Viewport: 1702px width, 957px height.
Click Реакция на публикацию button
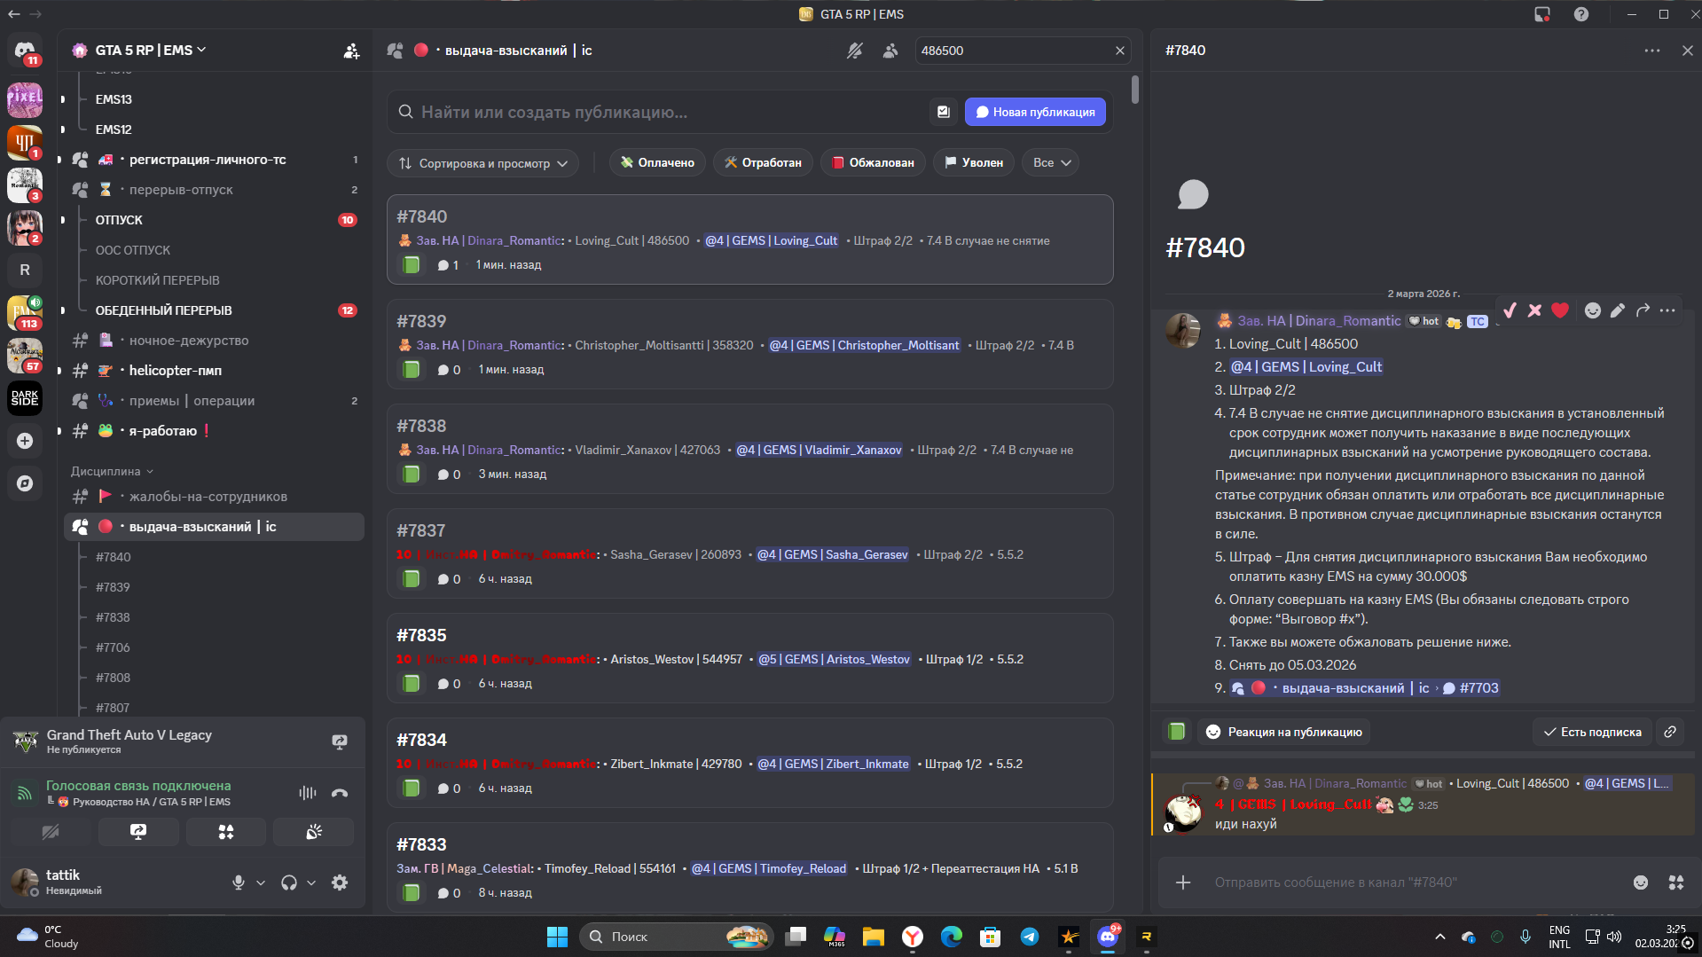click(1283, 732)
